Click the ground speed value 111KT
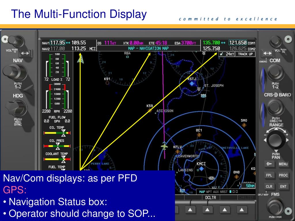This screenshot has height=221, width=295. [110, 43]
